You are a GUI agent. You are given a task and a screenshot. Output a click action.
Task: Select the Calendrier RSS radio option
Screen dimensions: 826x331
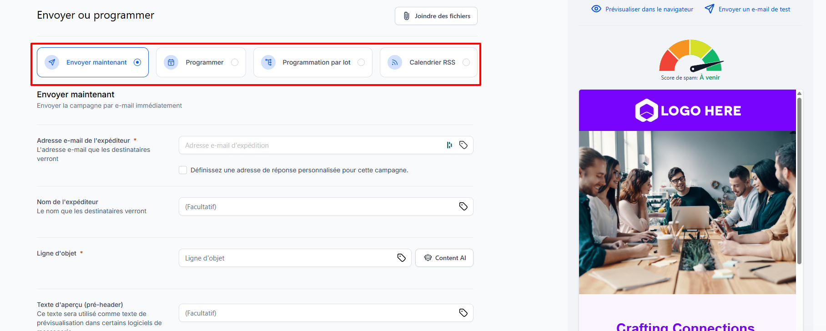pos(466,62)
